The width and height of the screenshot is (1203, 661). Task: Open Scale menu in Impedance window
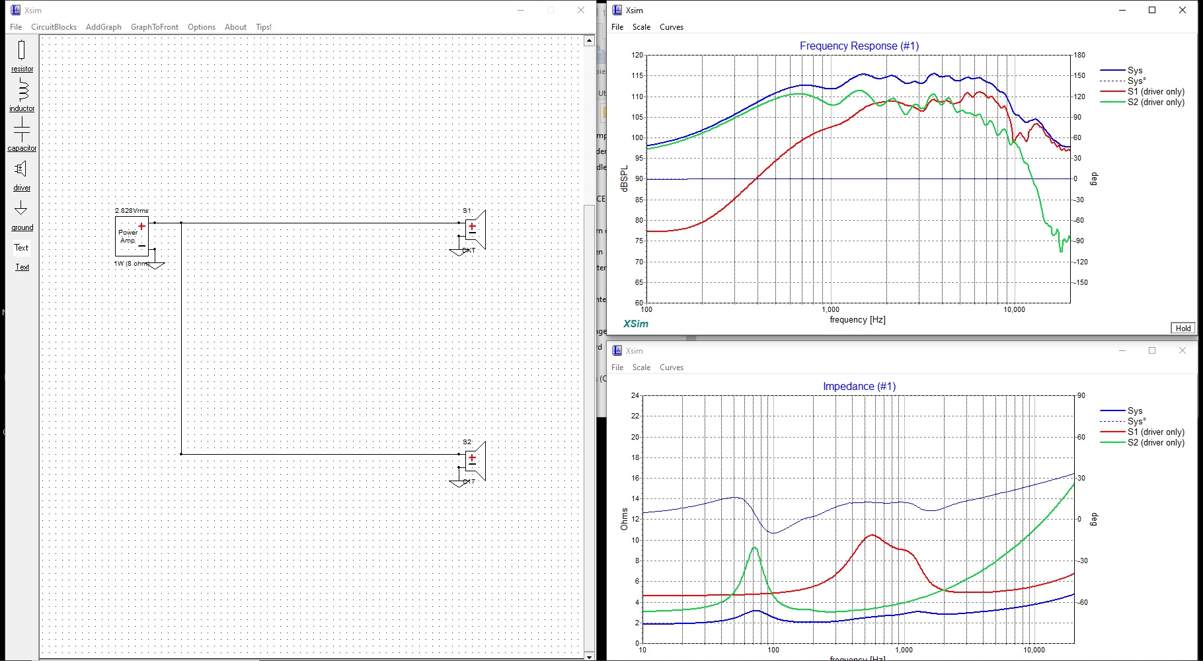641,368
